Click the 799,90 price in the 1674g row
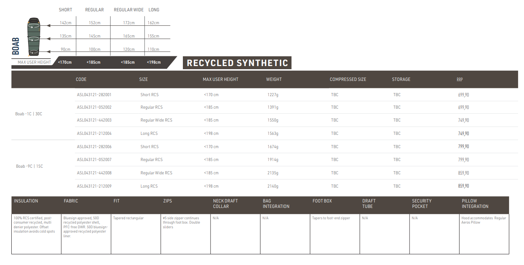The height and width of the screenshot is (265, 524). [463, 147]
